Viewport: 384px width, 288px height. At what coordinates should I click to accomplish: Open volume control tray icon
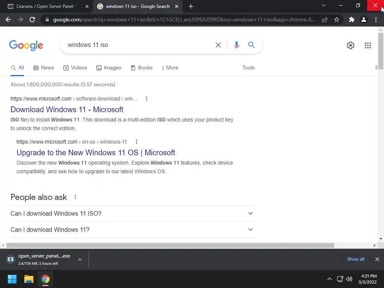pos(349,279)
